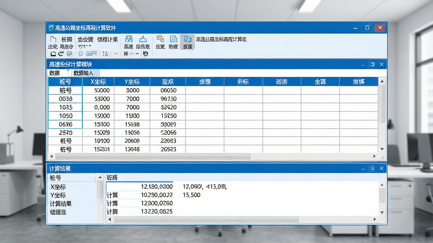This screenshot has height=243, width=433.
Task: Select the row header 1035
Action: tap(66, 108)
